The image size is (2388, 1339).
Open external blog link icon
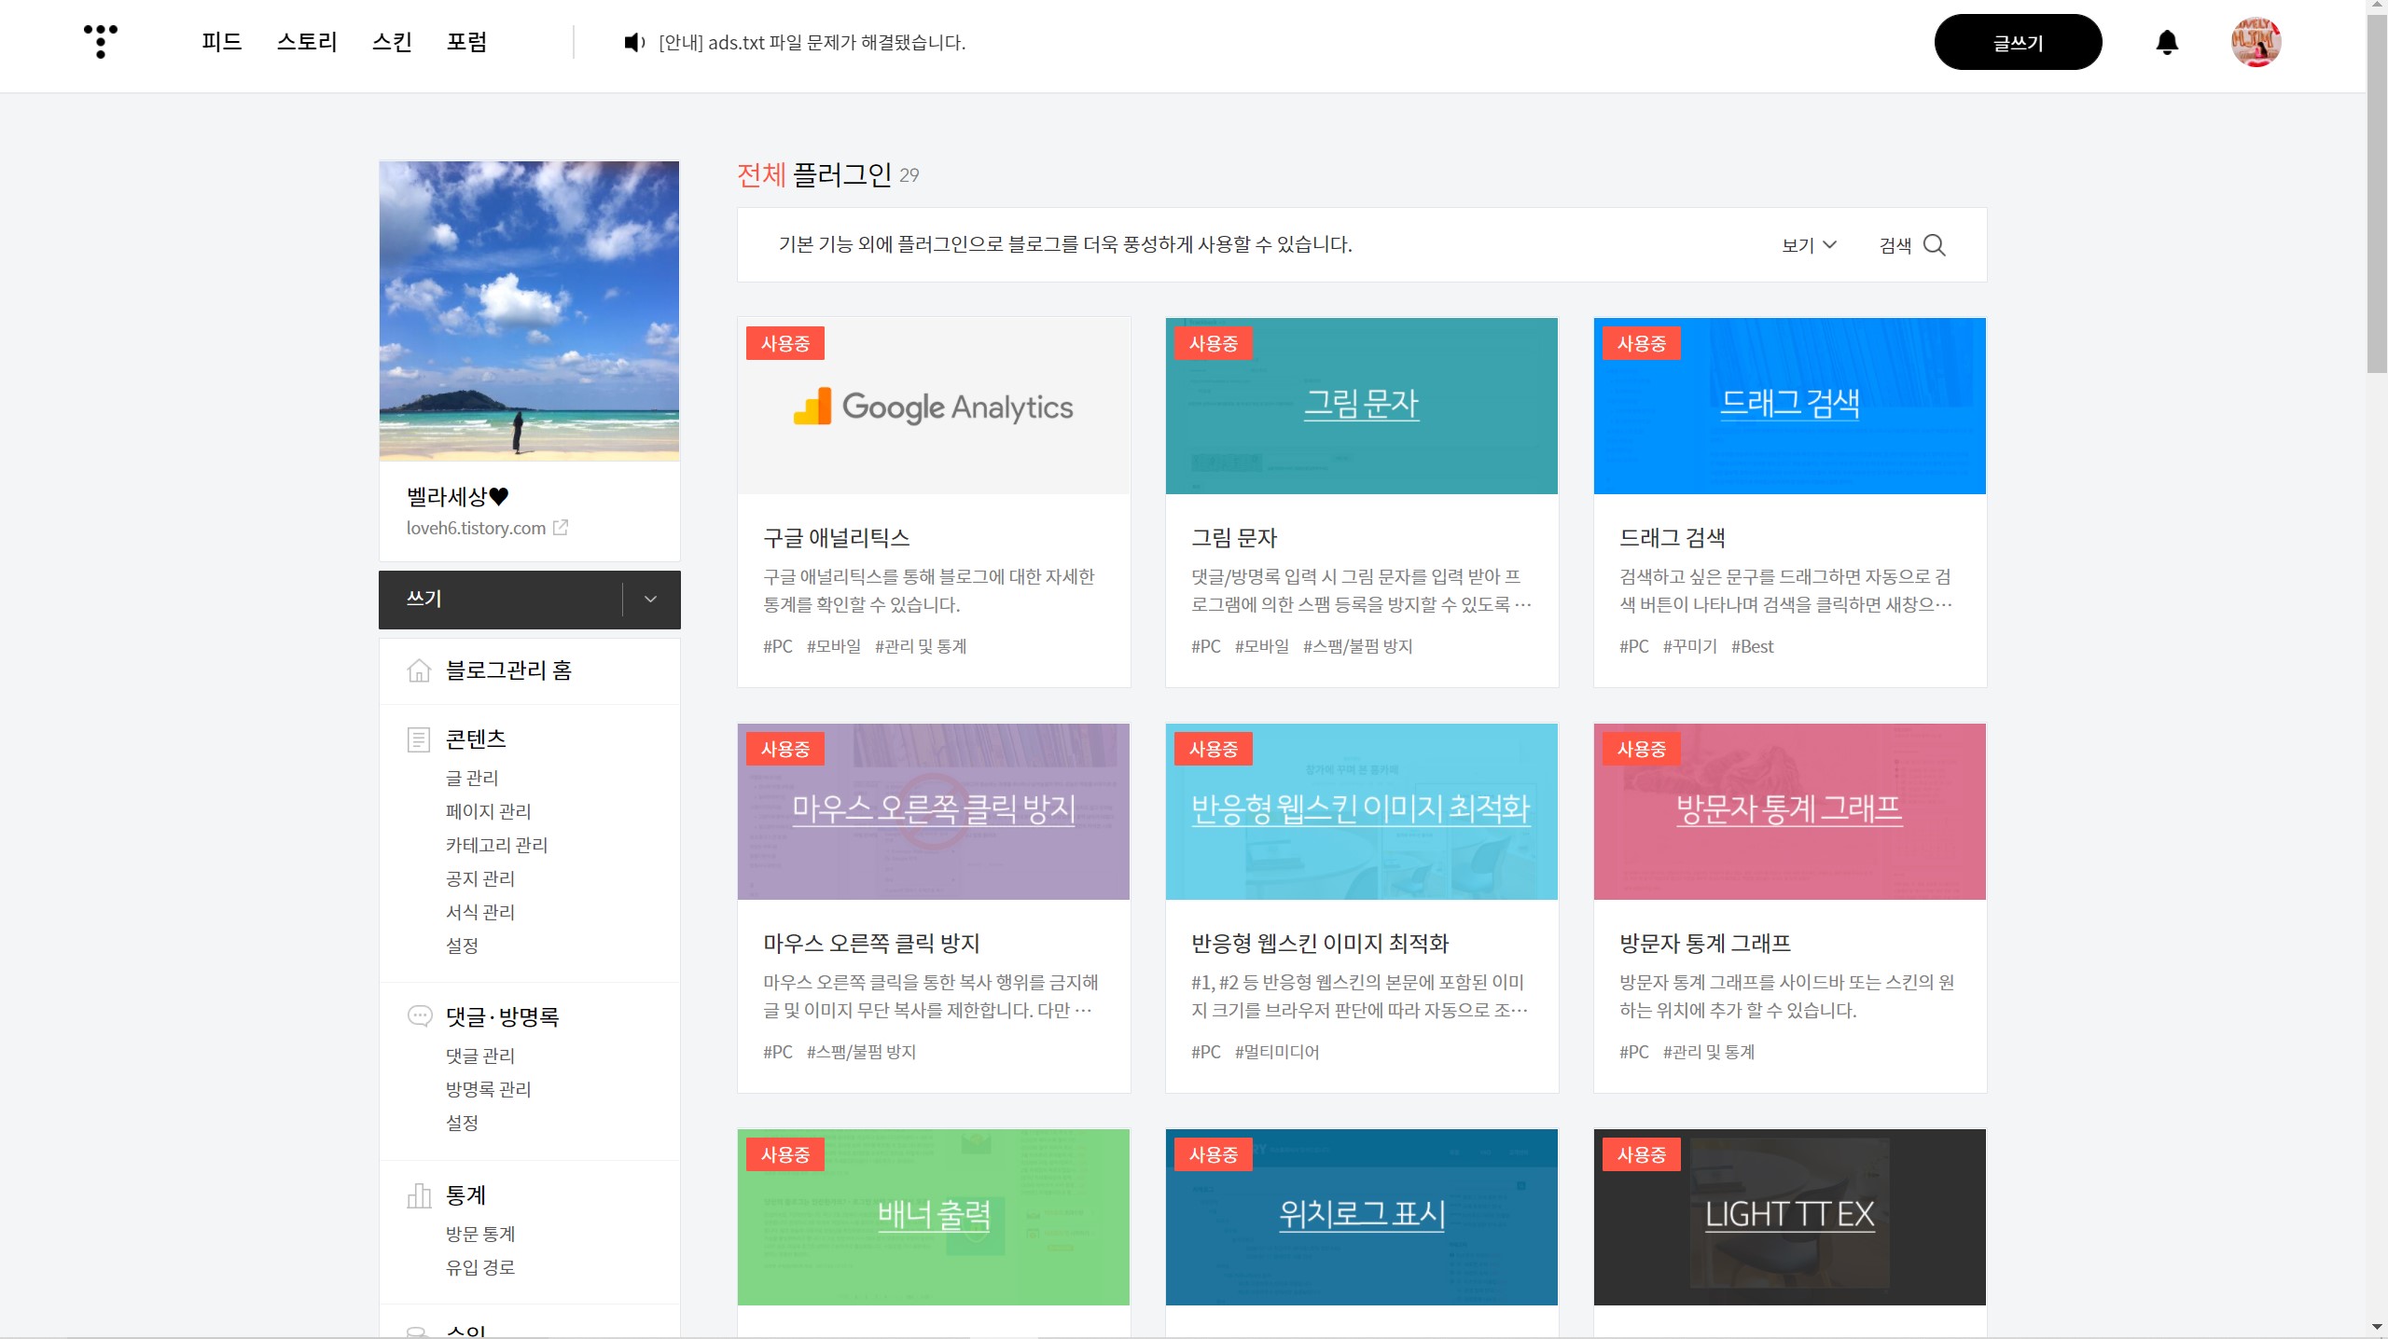point(561,528)
